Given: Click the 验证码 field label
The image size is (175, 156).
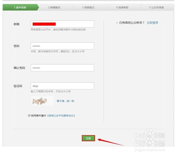Looking at the screenshot, I should click(18, 86).
